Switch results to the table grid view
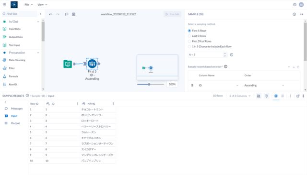This screenshot has width=307, height=175. [276, 96]
